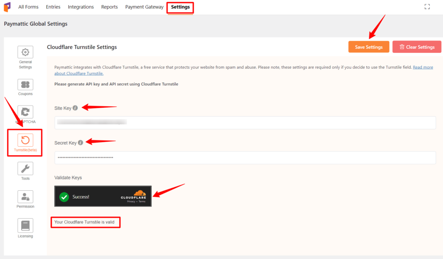
Task: Switch to the Integrations tab
Action: [x=81, y=7]
